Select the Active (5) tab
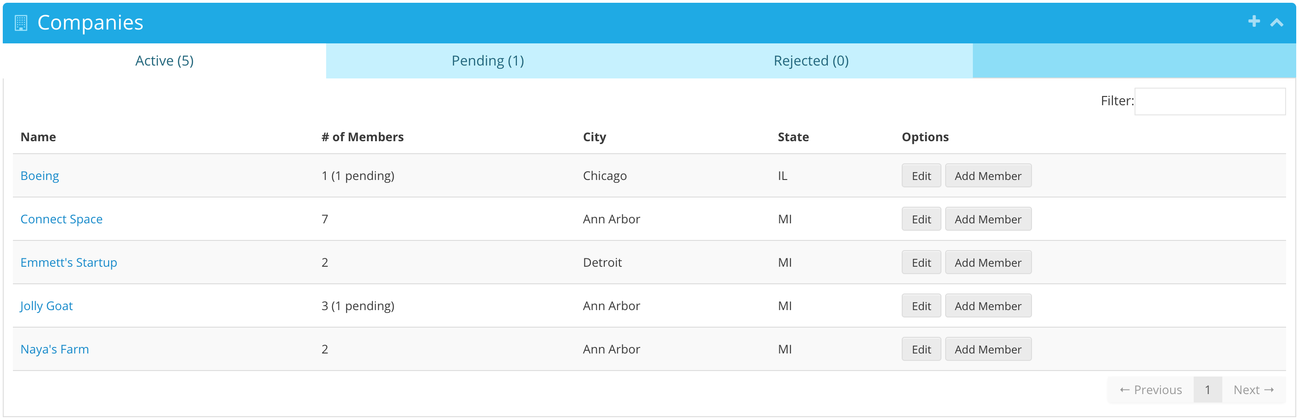This screenshot has width=1299, height=419. click(x=164, y=61)
